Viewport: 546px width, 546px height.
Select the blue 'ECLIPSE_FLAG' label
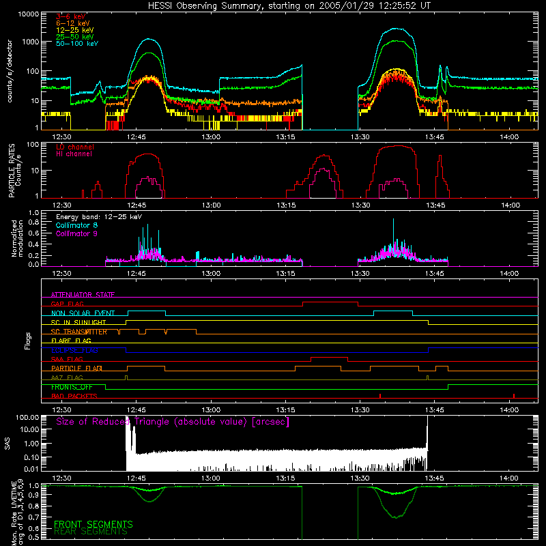pos(74,350)
